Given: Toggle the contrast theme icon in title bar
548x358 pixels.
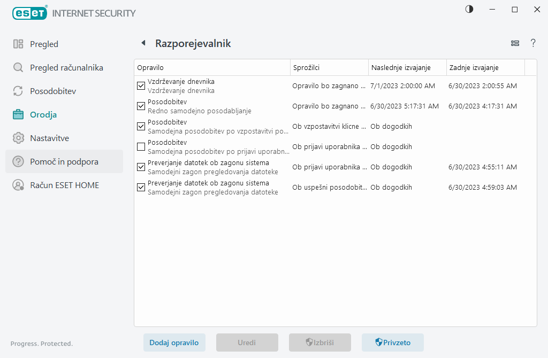Looking at the screenshot, I should click(469, 9).
